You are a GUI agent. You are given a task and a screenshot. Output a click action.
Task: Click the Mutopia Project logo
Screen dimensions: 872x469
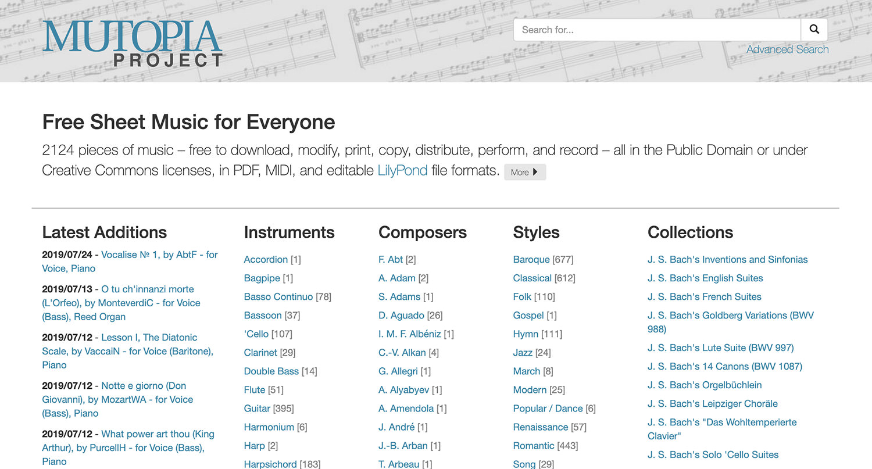point(133,44)
